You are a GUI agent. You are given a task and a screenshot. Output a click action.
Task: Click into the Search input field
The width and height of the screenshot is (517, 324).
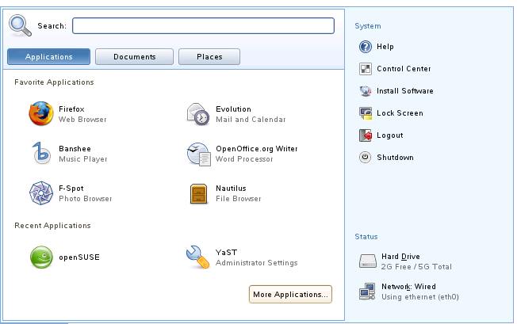click(204, 25)
